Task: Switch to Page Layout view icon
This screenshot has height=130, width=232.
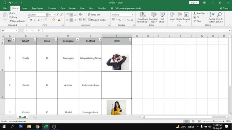Action: [x=193, y=121]
